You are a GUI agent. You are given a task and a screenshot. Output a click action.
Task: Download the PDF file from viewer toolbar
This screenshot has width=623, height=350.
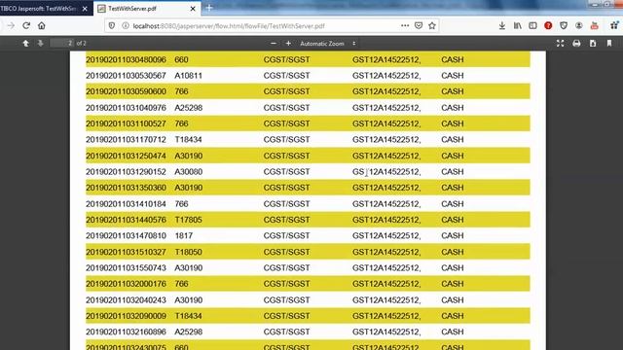click(x=593, y=43)
